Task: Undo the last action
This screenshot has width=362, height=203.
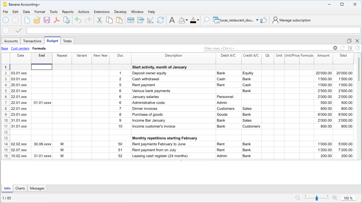Action: 78,20
